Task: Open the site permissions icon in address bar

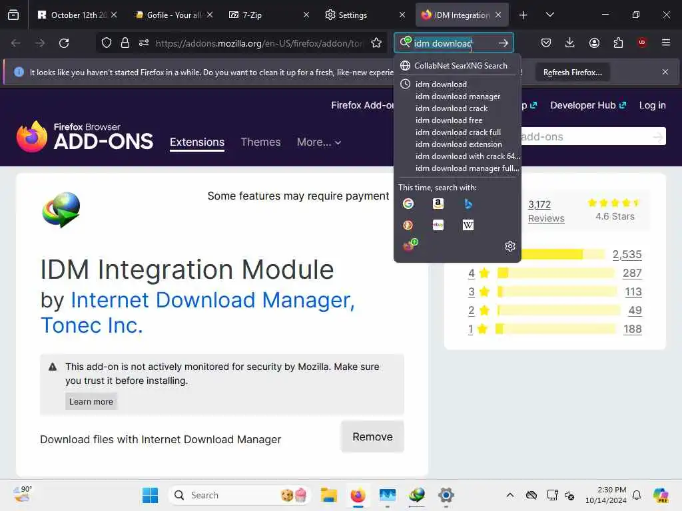Action: pos(144,43)
